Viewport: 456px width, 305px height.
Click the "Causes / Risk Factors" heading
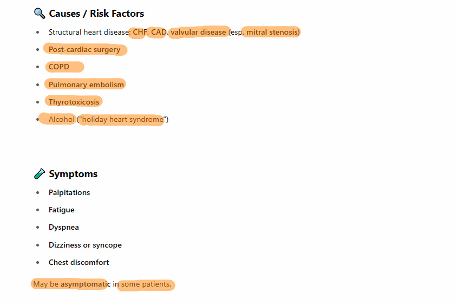pyautogui.click(x=96, y=14)
